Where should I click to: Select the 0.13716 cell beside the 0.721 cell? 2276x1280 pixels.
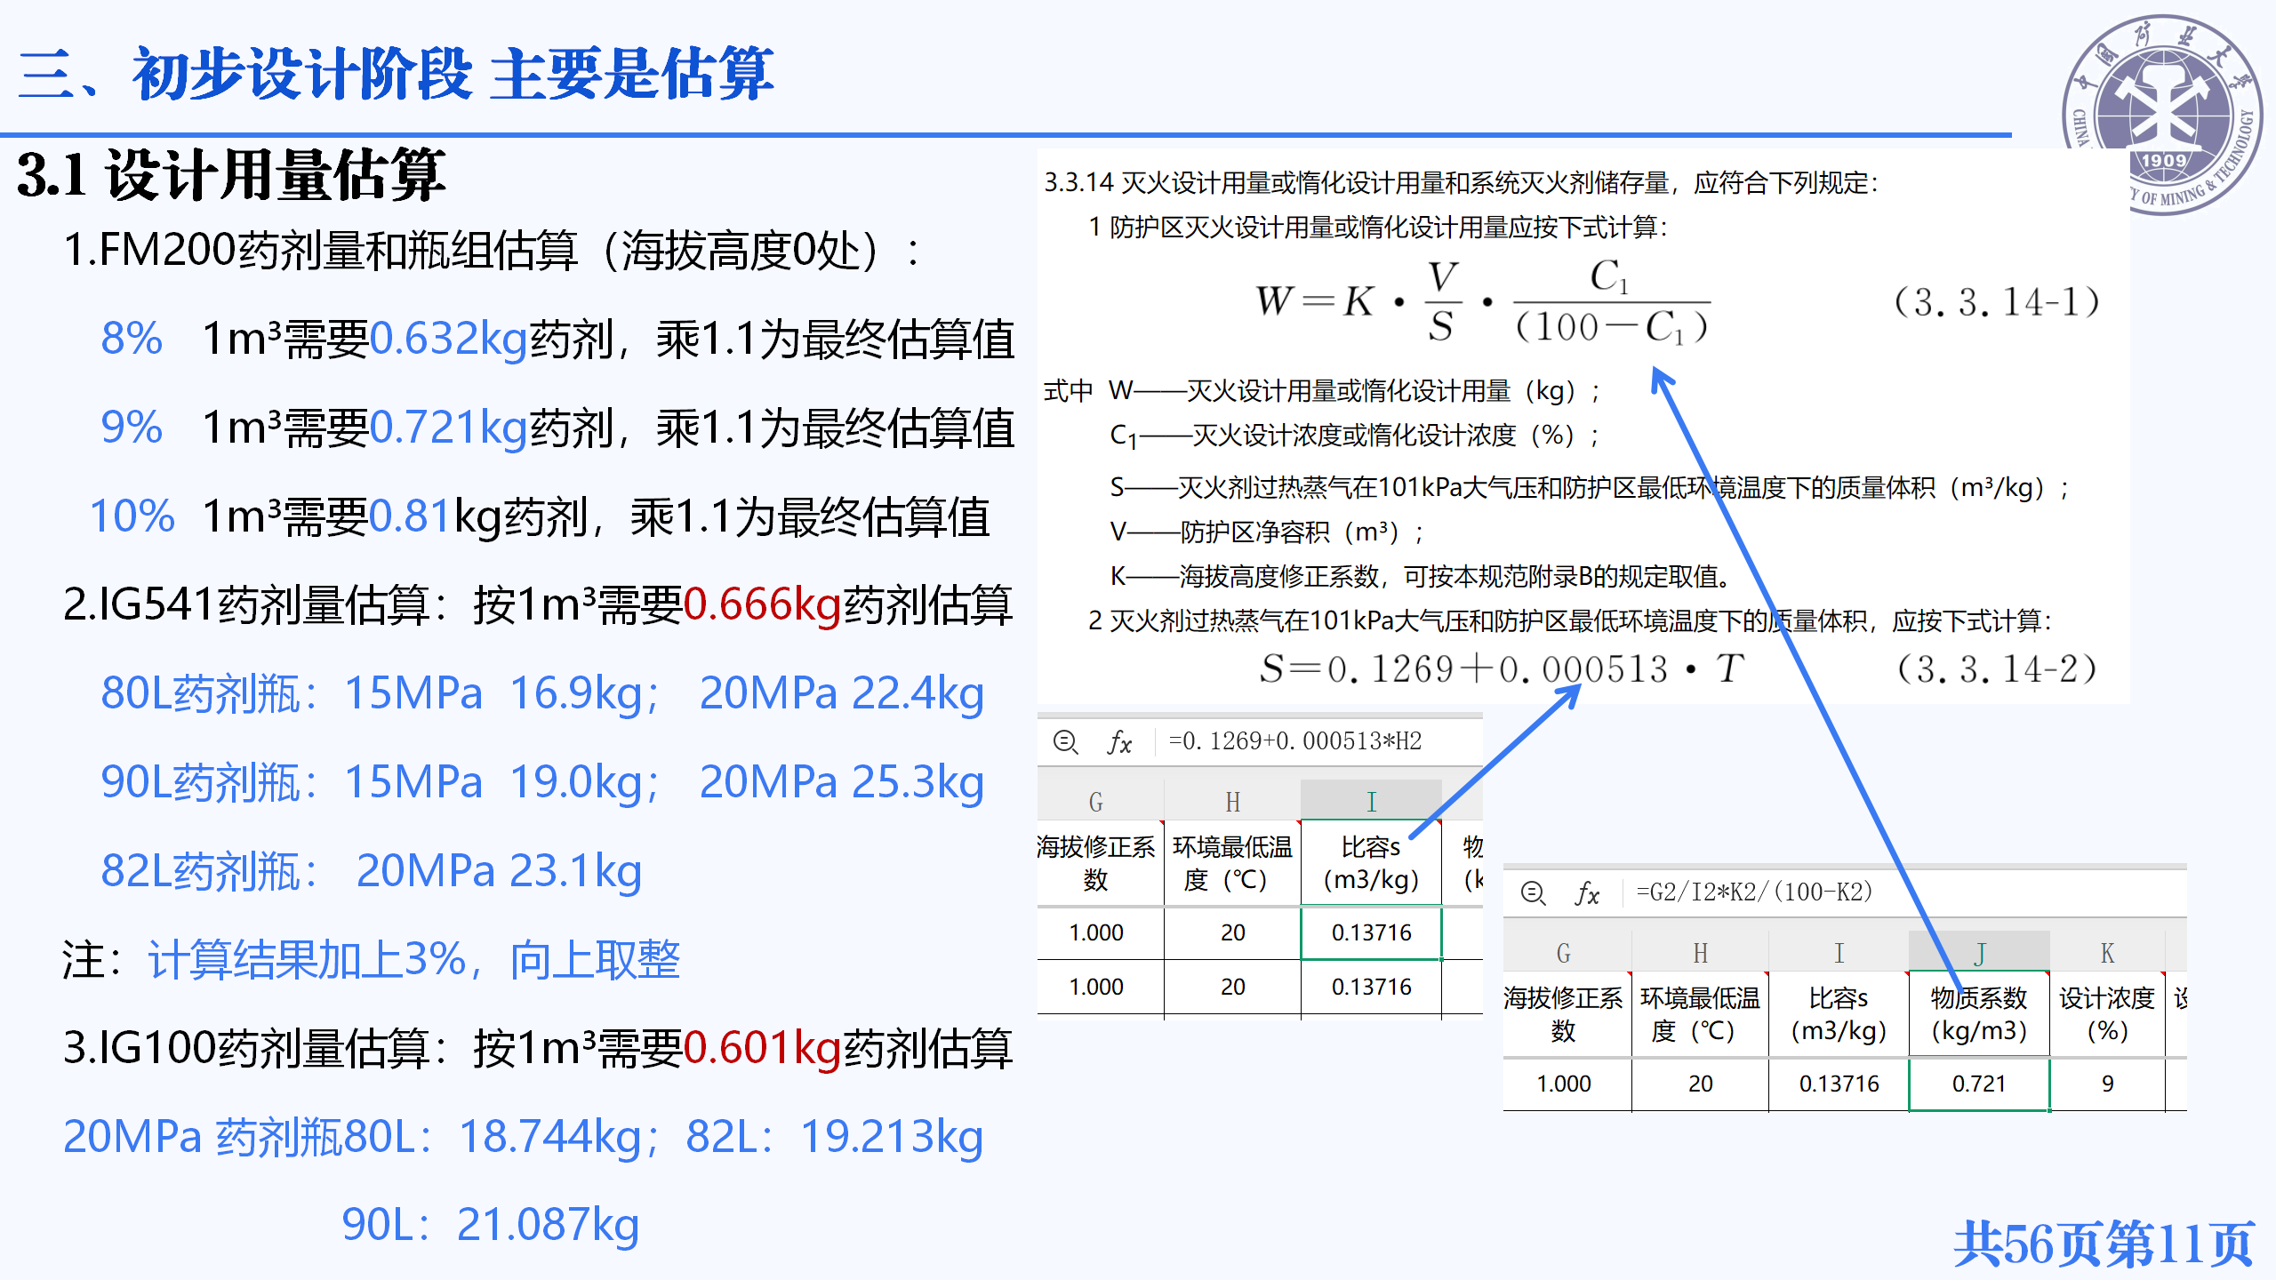(1839, 1084)
